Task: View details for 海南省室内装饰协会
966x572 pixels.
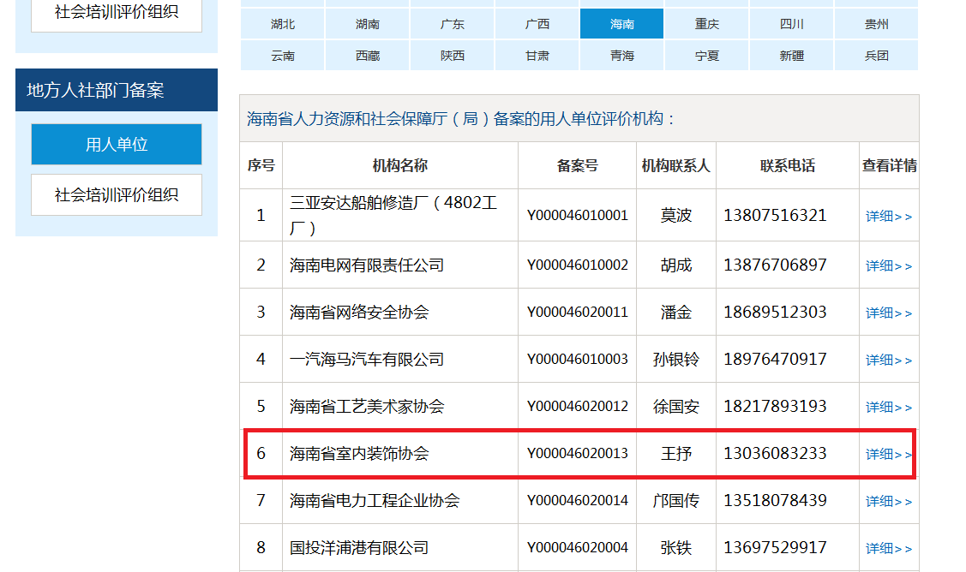Action: [x=888, y=454]
